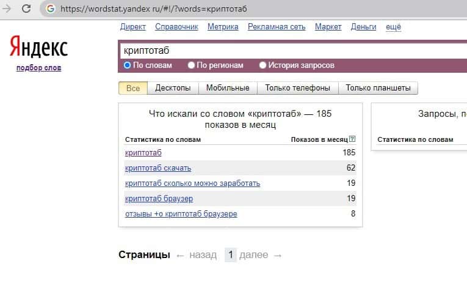Viewport: 467px width, 288px height.
Task: Open the Деньги link
Action: click(x=363, y=27)
